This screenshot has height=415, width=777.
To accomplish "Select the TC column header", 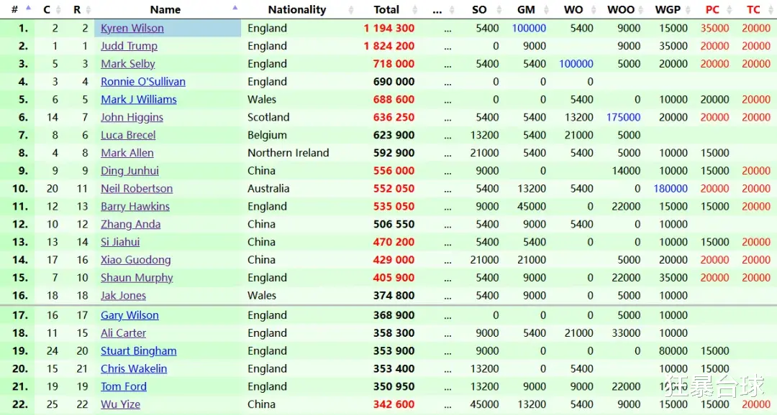I will (x=753, y=9).
